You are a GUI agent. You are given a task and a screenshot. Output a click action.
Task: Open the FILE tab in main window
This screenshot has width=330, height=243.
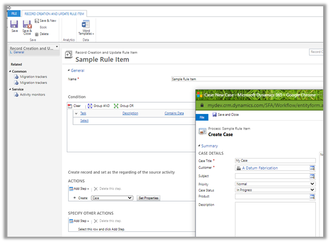coord(14,13)
